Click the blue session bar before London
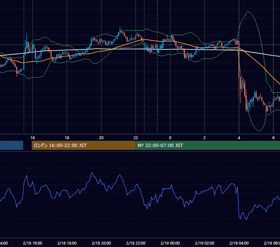This screenshot has height=247, width=280. 12,145
